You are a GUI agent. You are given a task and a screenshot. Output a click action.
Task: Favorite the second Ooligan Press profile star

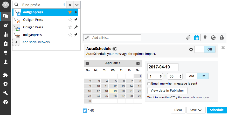tap(70, 27)
